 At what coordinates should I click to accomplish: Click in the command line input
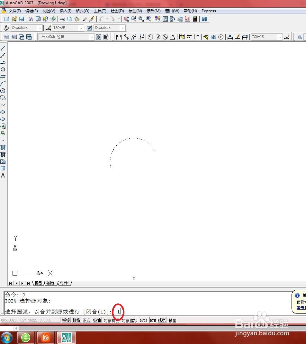(147, 312)
